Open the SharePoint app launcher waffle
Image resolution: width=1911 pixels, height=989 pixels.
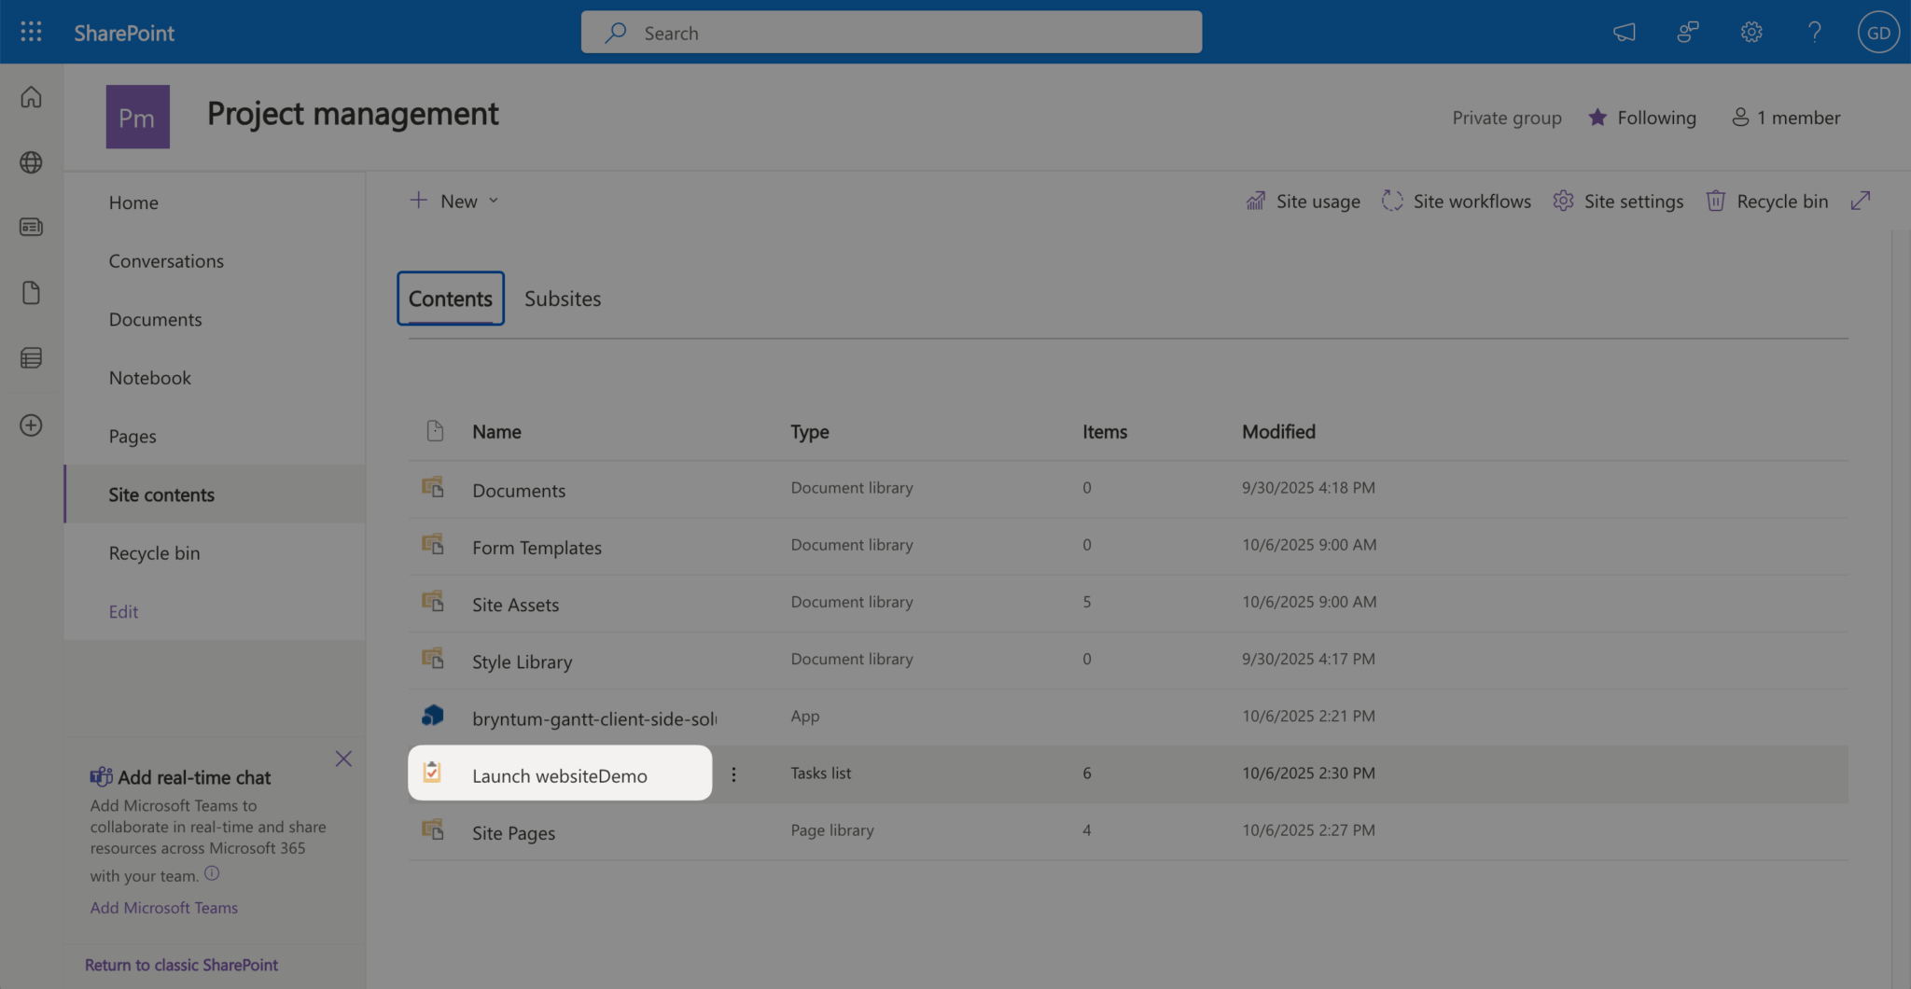(31, 33)
